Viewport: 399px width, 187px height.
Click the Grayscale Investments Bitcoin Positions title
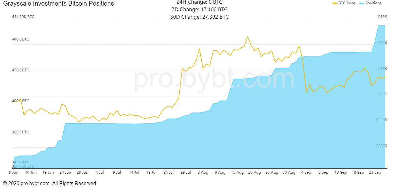coord(59,3)
